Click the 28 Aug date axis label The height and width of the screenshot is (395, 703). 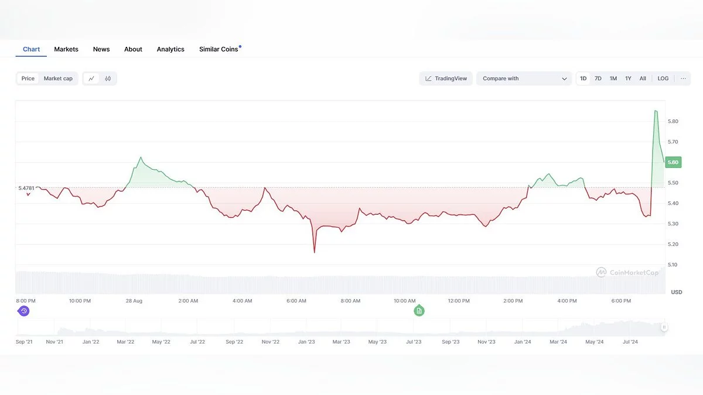[134, 301]
